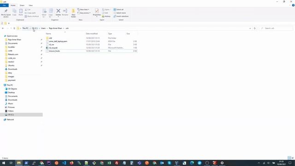Click the Select none command
Image resolution: width=295 pixels, height=166 pixels.
click(x=120, y=13)
